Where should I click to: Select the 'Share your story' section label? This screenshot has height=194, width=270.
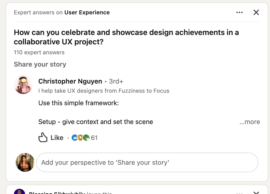point(40,64)
